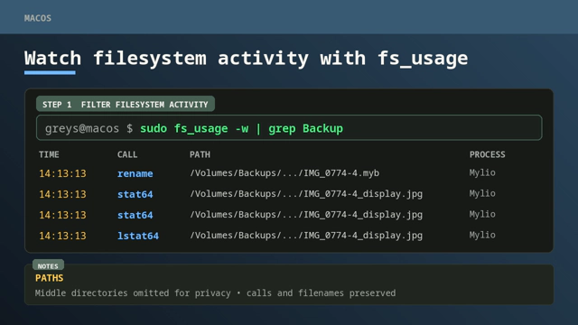Click the 'Middle directories omitted for privacy' note
This screenshot has height=325, width=578.
tap(133, 293)
